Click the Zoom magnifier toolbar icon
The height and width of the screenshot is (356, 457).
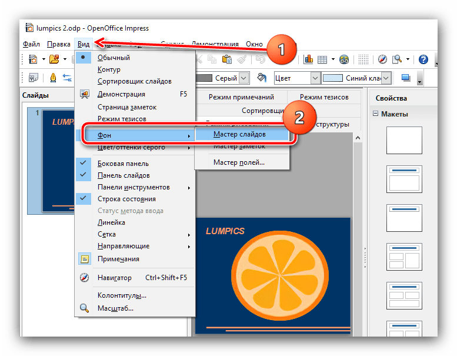[396, 59]
